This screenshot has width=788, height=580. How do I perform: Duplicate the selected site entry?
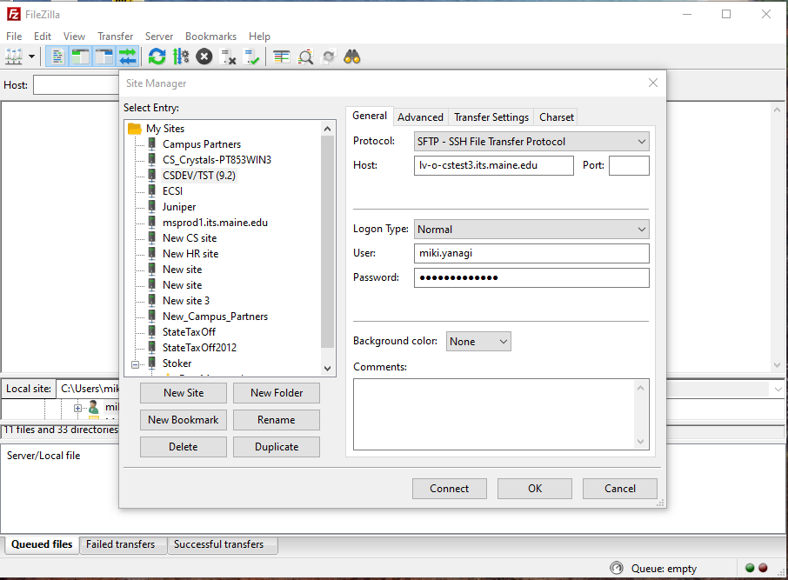277,447
